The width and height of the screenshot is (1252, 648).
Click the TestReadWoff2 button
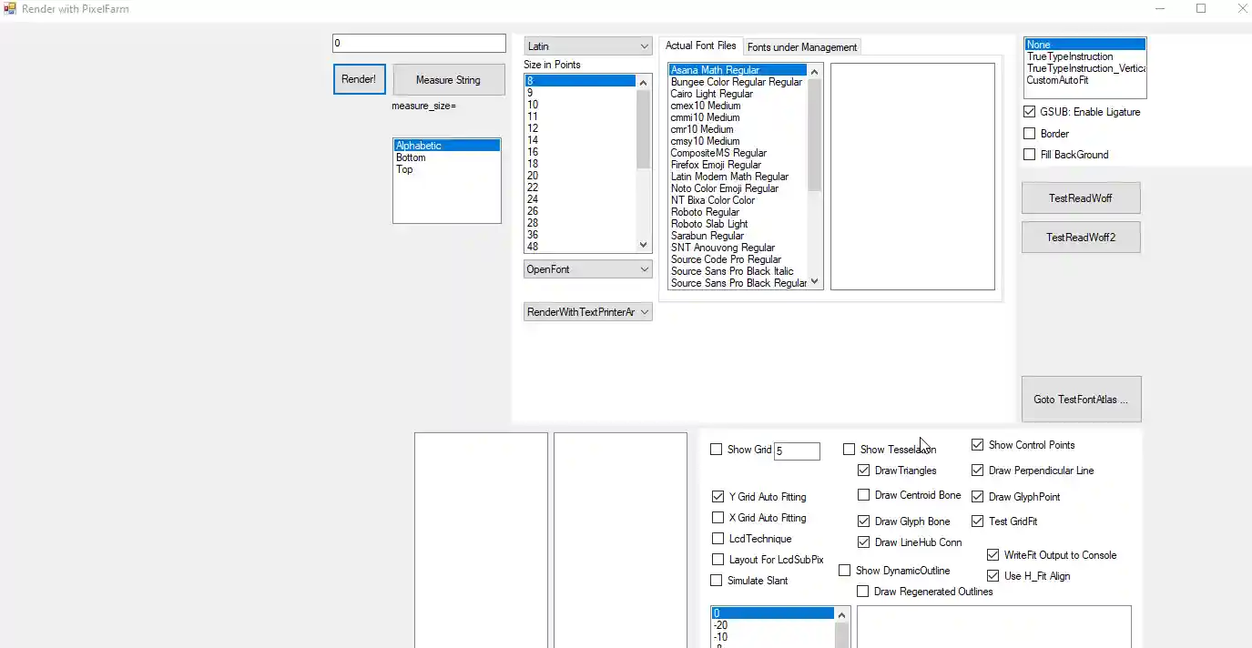[1080, 238]
